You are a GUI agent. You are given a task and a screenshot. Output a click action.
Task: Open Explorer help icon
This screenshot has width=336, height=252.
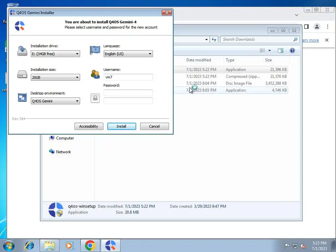point(292,51)
